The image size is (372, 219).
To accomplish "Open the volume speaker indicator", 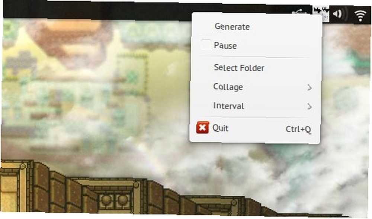I will click(x=339, y=14).
